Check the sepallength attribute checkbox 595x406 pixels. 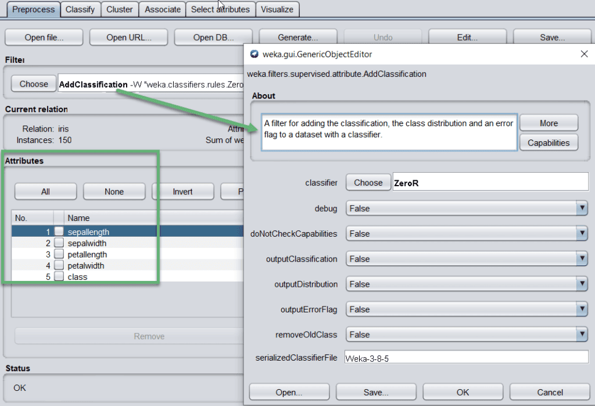click(x=60, y=232)
